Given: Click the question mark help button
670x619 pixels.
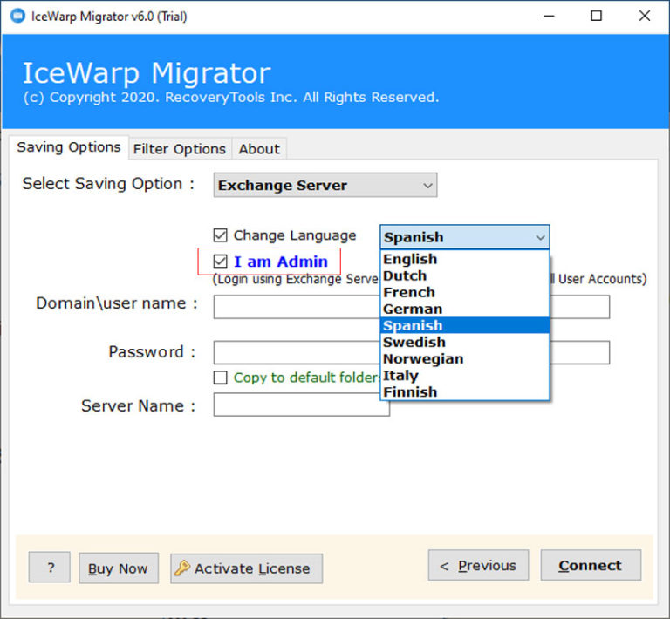Looking at the screenshot, I should click(x=50, y=567).
